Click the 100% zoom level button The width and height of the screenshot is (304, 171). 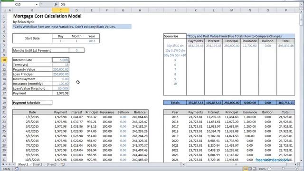click(x=262, y=169)
